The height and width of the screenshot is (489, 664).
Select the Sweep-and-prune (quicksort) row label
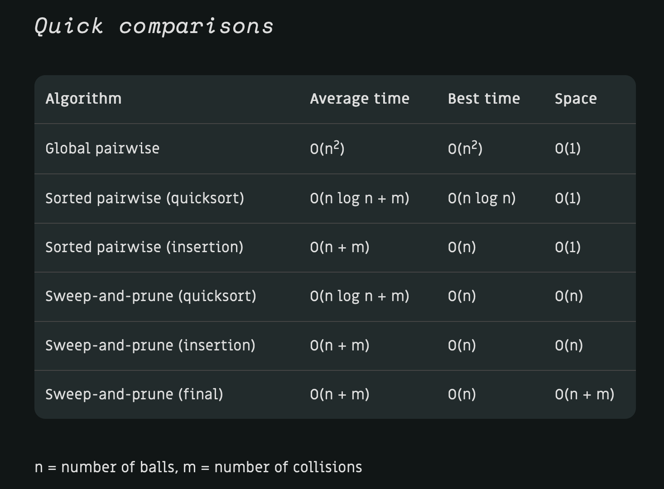[151, 296]
